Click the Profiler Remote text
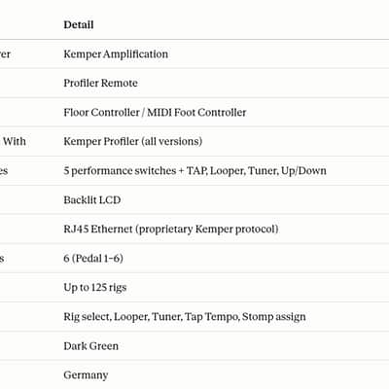The height and width of the screenshot is (389, 389). tap(100, 83)
